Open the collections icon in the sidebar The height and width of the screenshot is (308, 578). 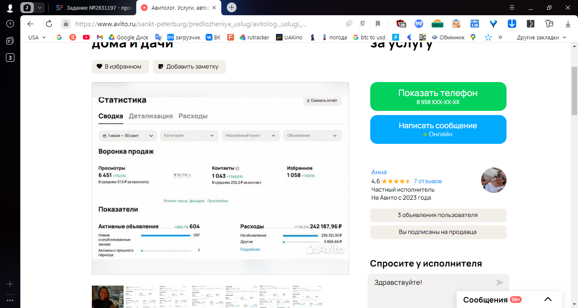(10, 41)
